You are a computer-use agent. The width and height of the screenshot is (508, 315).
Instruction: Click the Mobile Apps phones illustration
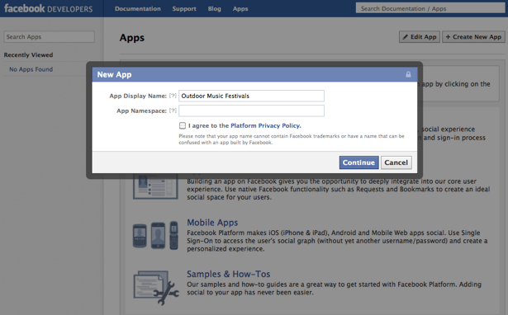[x=155, y=235]
